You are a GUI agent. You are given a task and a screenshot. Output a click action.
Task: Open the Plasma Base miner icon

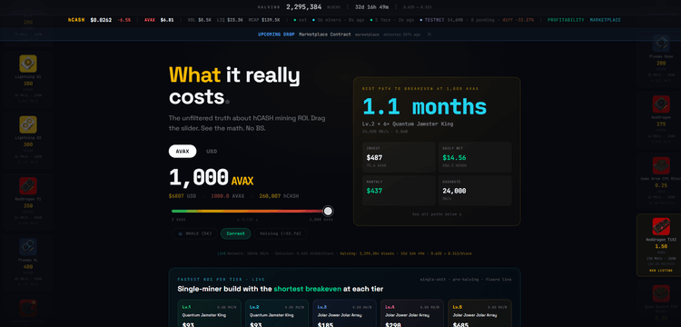(x=661, y=44)
